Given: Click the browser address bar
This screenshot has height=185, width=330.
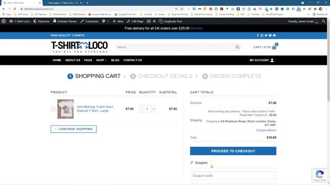Looking at the screenshot, I should coord(97,9).
